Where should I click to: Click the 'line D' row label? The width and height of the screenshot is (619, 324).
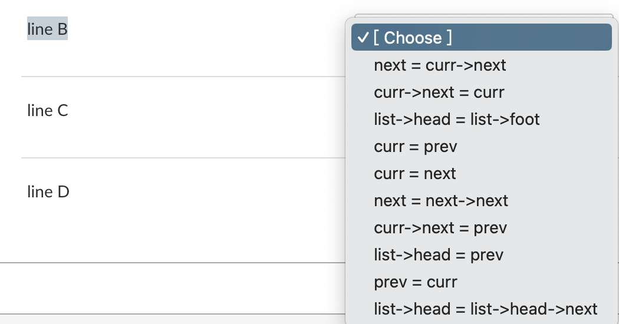48,192
